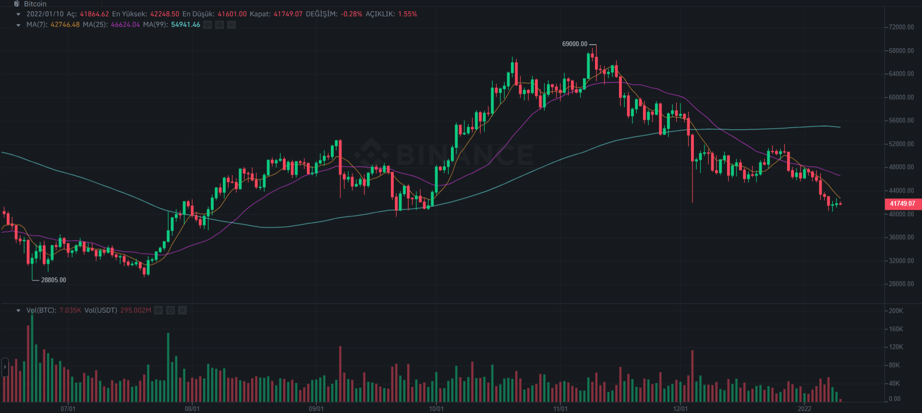Viewport: 922px width, 413px height.
Task: Click the 41749.07 current price label
Action: (x=902, y=204)
